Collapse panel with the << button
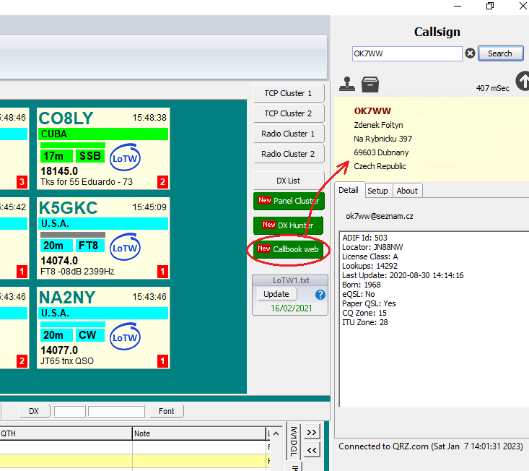This screenshot has height=471, width=529. [312, 450]
